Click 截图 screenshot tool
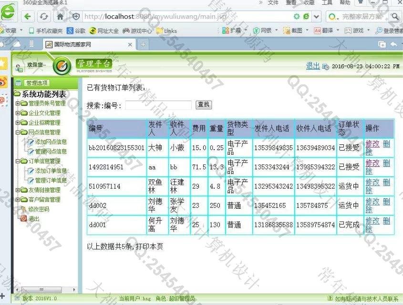This screenshot has width=403, height=305. pyautogui.click(x=293, y=30)
